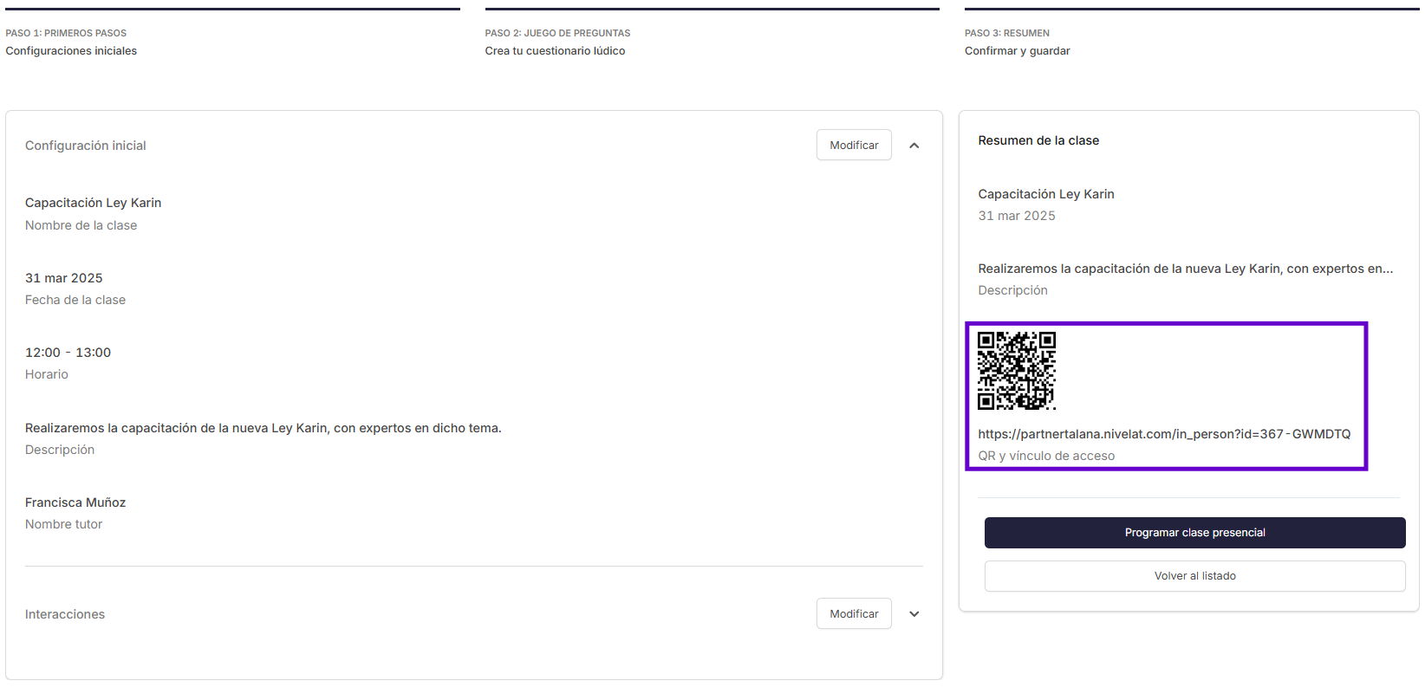Click the date 31 mar 2025 above Fecha de la clase
This screenshot has width=1425, height=687.
click(x=63, y=278)
